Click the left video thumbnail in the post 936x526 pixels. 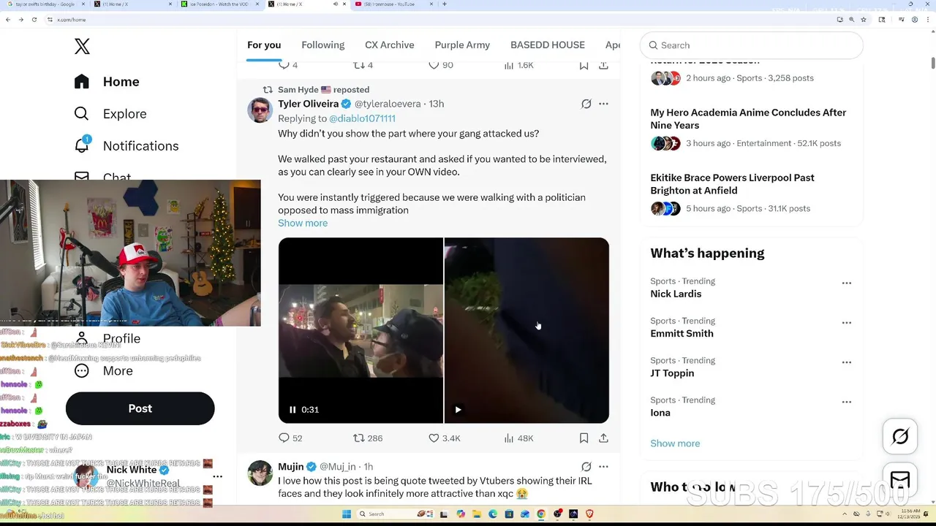(361, 330)
